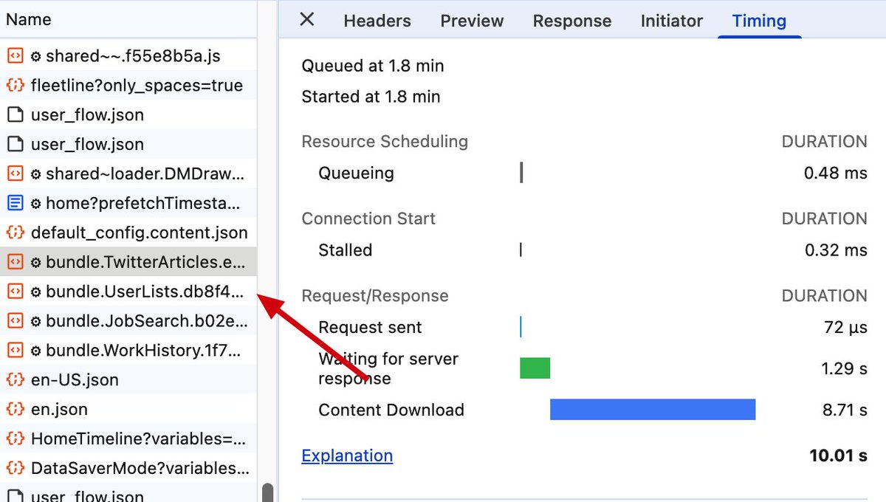Image resolution: width=886 pixels, height=502 pixels.
Task: Click JSON icon beside fleetline request
Action: click(x=15, y=86)
